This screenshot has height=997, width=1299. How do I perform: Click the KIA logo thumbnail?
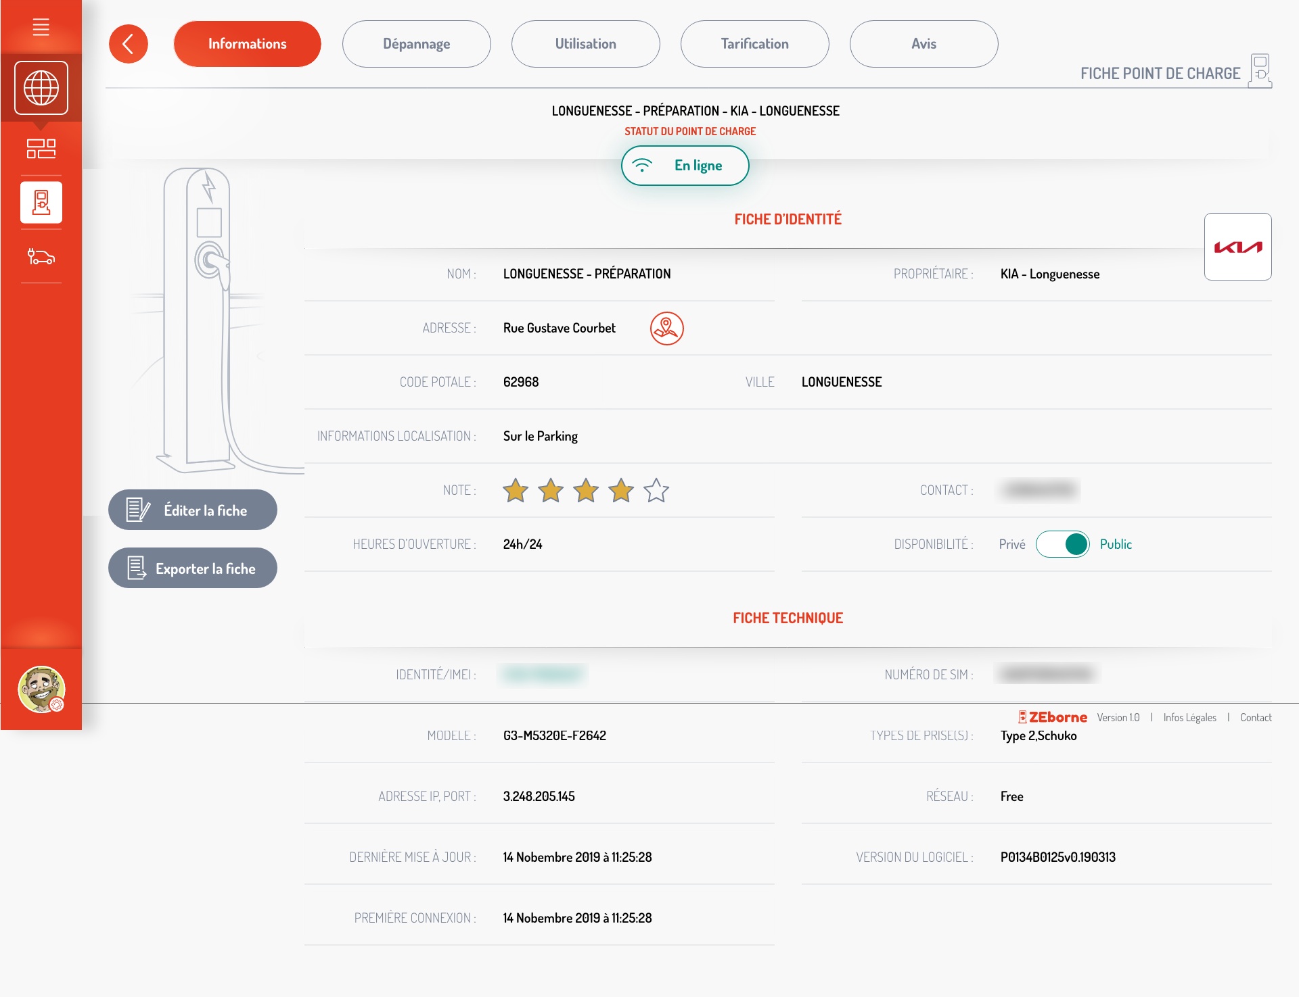point(1237,247)
